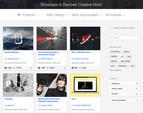Click thumbs-up icon on Incase card

pos(39,68)
